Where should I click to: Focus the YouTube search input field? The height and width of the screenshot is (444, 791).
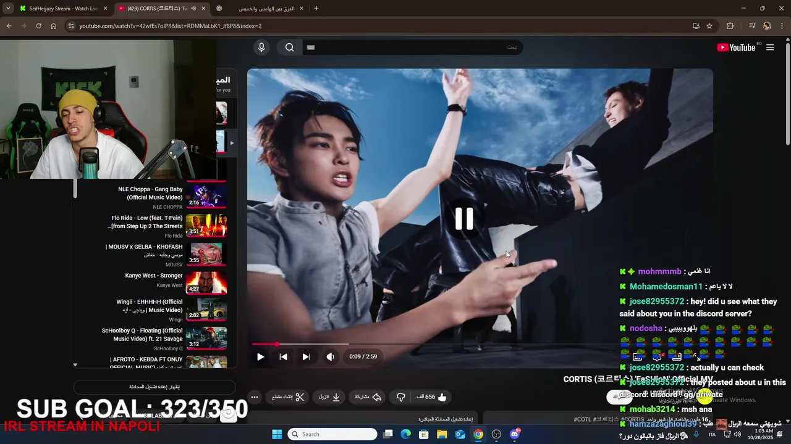click(x=412, y=47)
